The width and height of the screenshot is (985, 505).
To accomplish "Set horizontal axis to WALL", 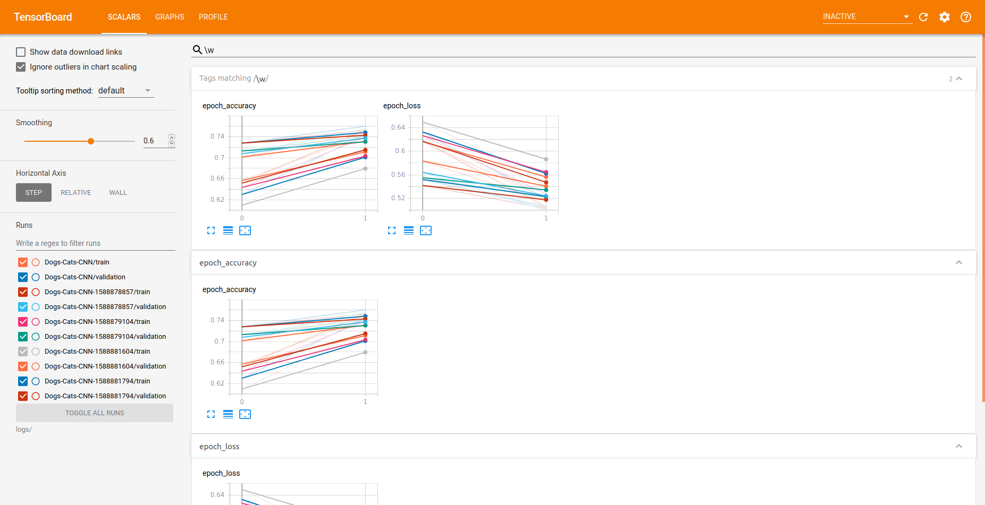I will pyautogui.click(x=118, y=193).
